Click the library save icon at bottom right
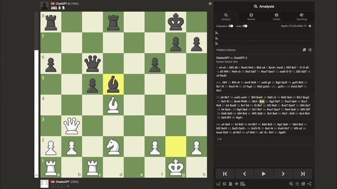Image resolution: width=337 pixels, height=189 pixels. [297, 184]
